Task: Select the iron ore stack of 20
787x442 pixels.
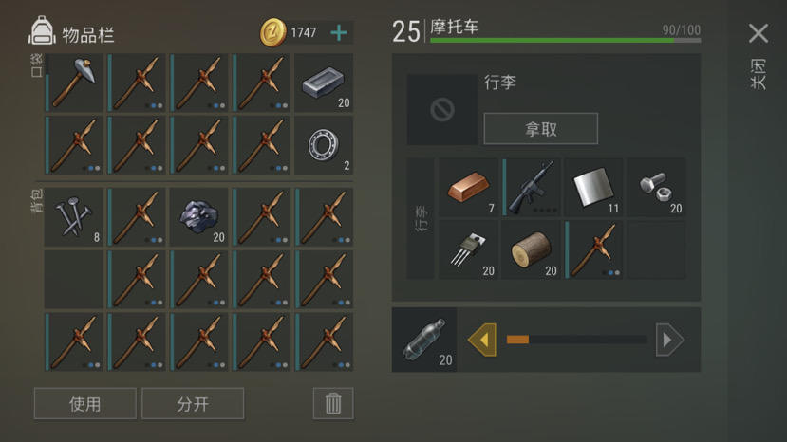Action: 198,217
